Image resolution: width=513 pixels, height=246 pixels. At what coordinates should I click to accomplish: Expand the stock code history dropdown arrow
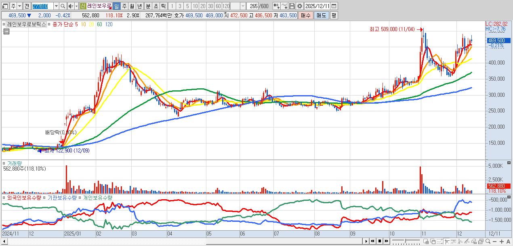pos(56,6)
